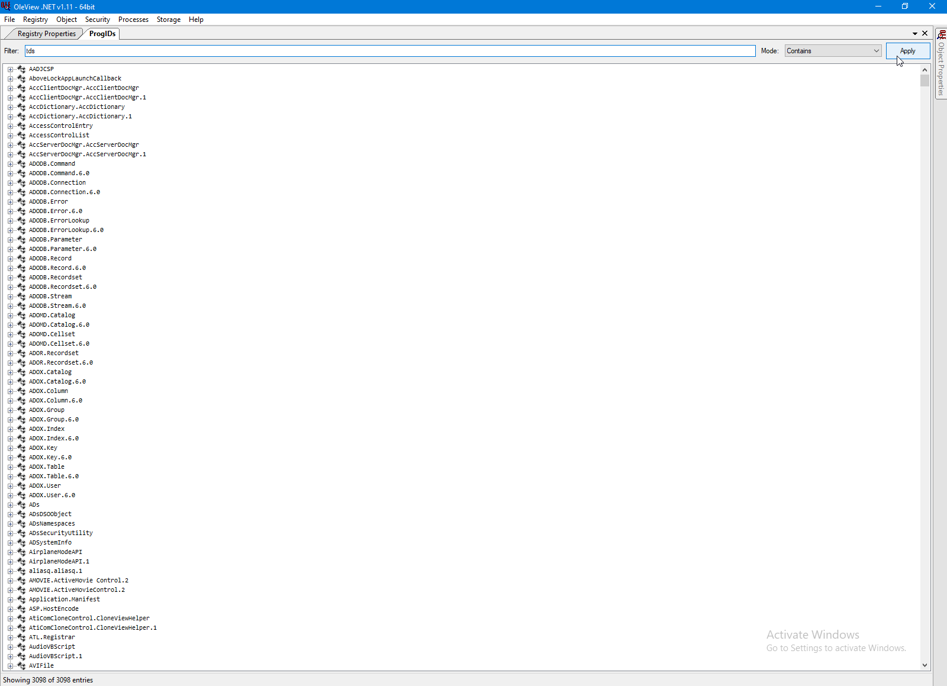
Task: Open the tab list dropdown arrow
Action: coord(915,34)
